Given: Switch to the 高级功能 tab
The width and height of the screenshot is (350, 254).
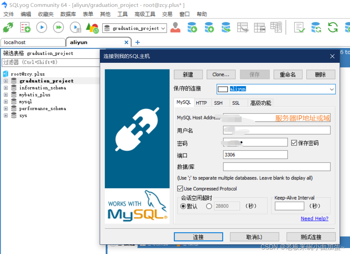Looking at the screenshot, I should pyautogui.click(x=261, y=103).
